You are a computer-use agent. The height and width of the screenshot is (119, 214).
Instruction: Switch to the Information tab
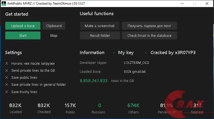point(92,52)
